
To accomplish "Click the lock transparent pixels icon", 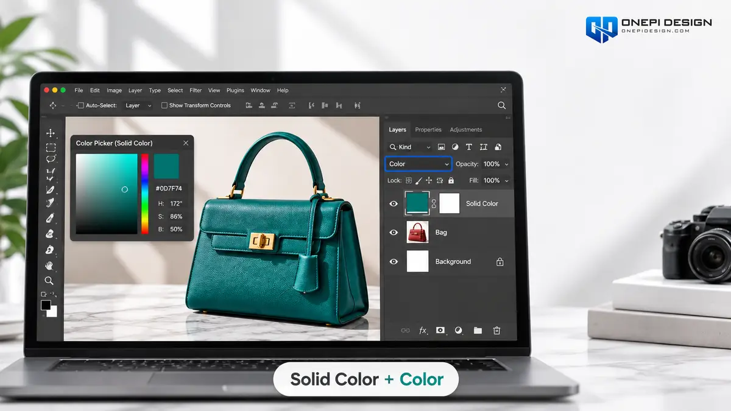I will click(x=409, y=180).
